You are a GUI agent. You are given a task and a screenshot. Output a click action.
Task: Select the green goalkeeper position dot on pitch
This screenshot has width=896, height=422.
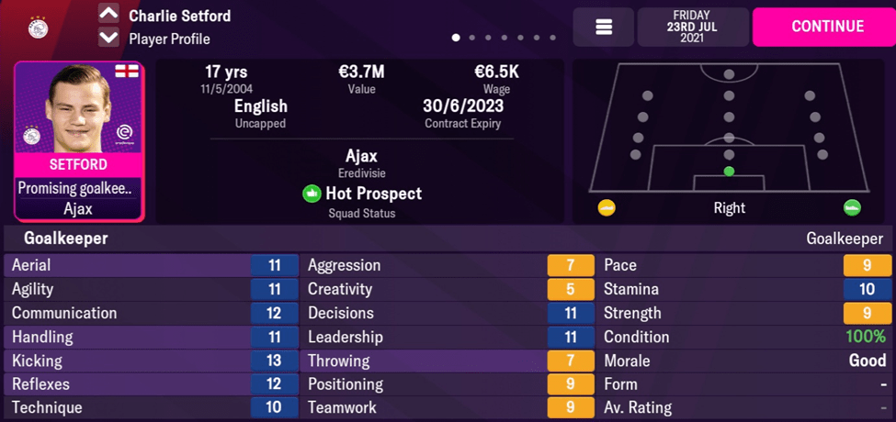point(729,171)
